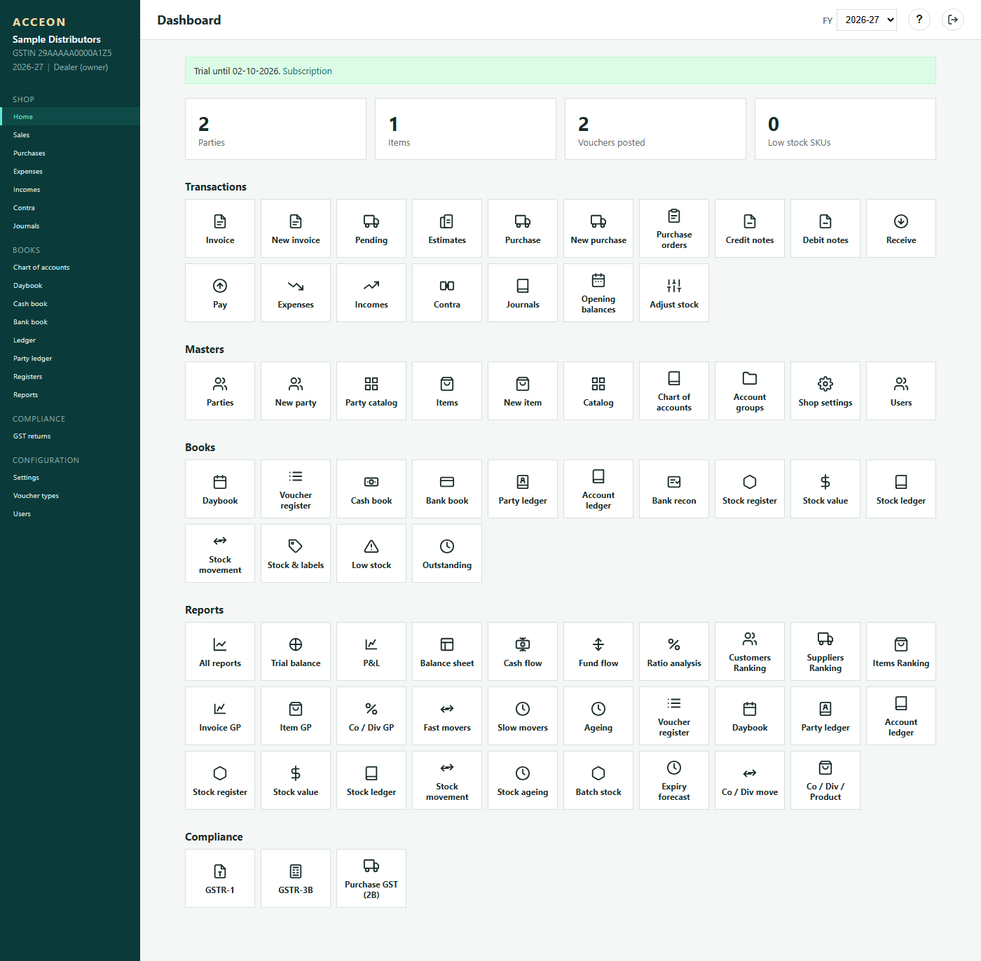This screenshot has height=961, width=981.
Task: Open the Ratio analysis report
Action: (x=674, y=651)
